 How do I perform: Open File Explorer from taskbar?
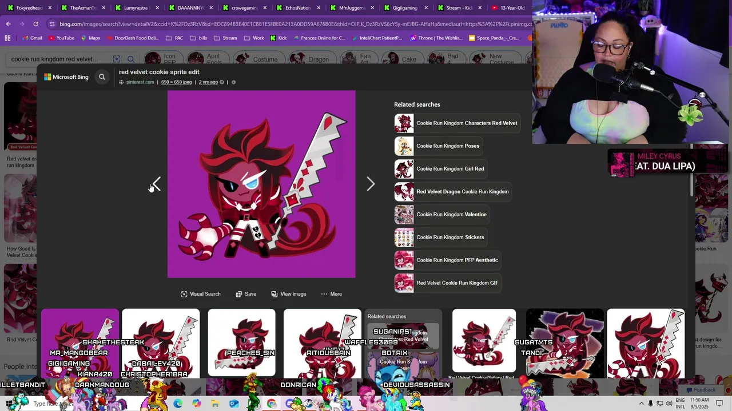click(215, 404)
